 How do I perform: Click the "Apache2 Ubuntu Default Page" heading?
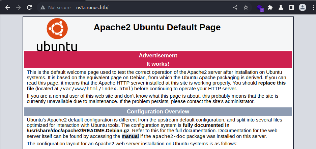click(x=157, y=27)
